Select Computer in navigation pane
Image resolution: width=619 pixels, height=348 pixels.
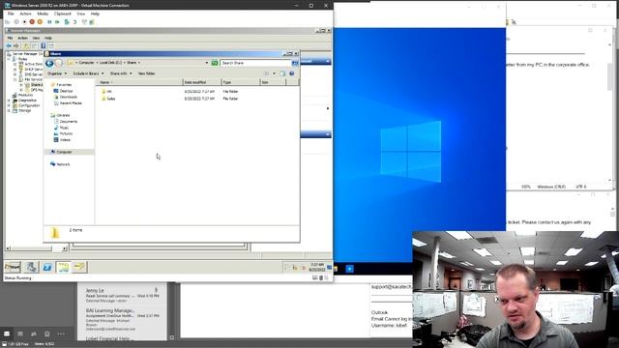pos(61,152)
